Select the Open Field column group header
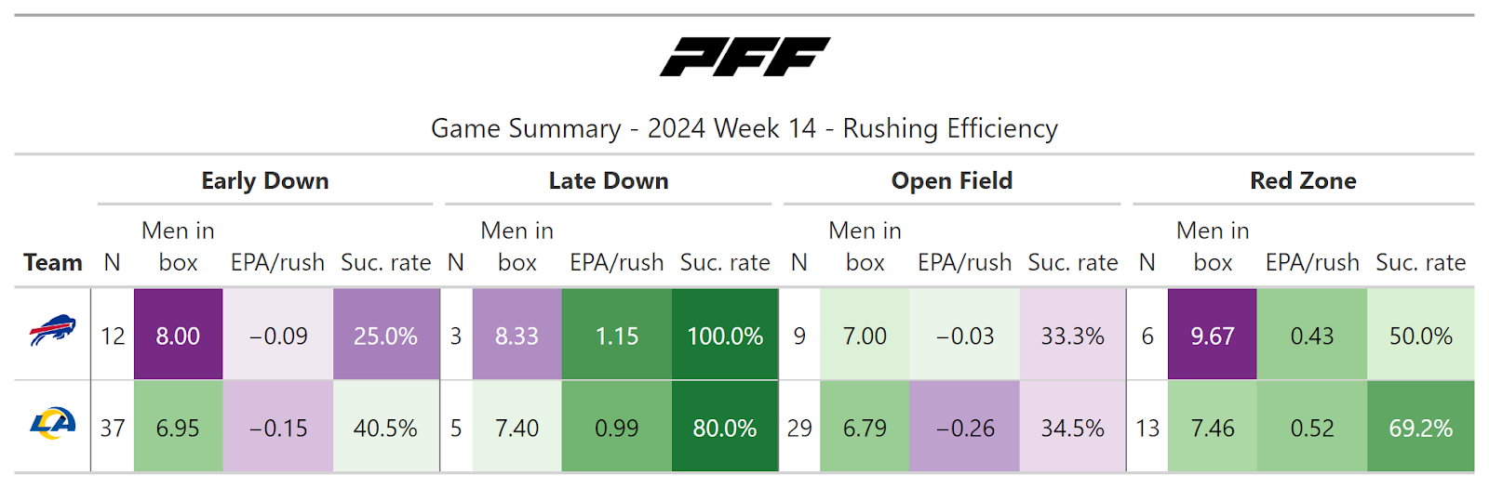The width and height of the screenshot is (1489, 488). 952,180
